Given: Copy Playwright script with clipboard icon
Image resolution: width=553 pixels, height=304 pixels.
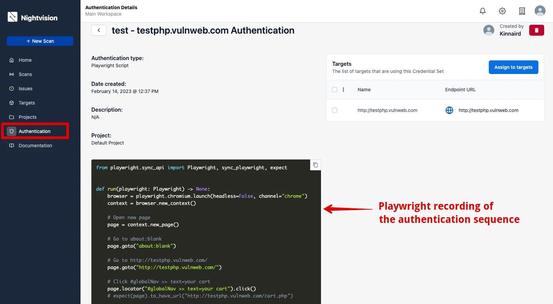Looking at the screenshot, I should point(316,165).
